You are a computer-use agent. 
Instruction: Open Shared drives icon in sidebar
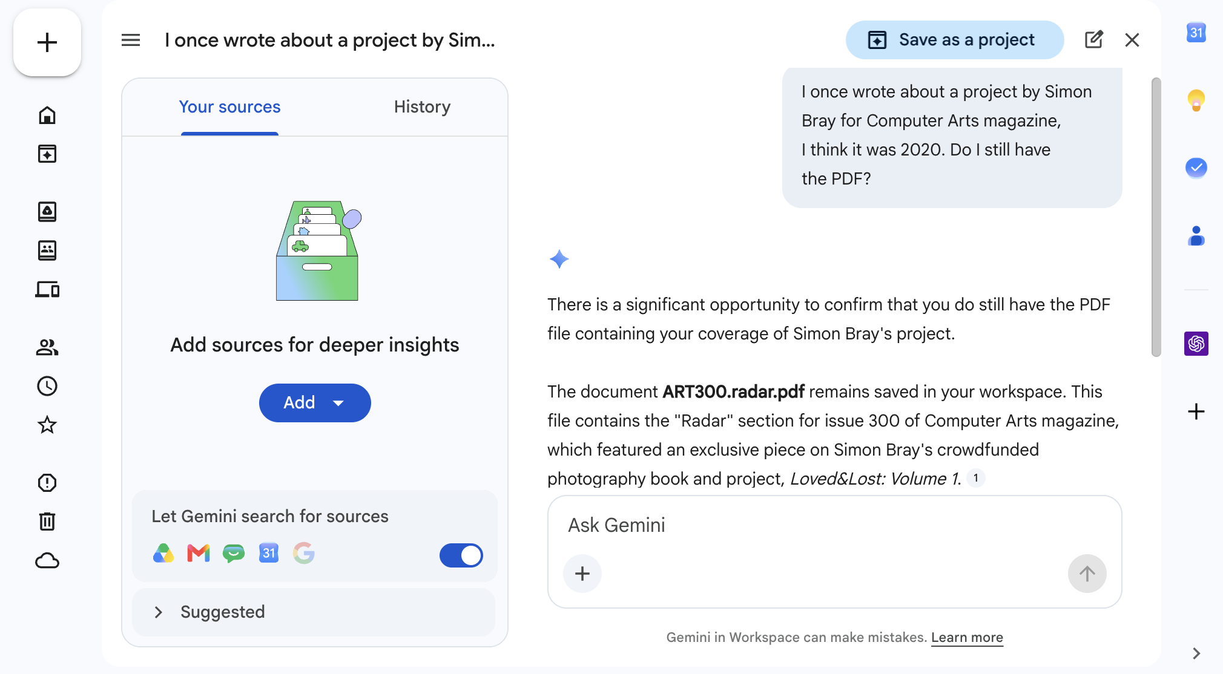point(47,250)
